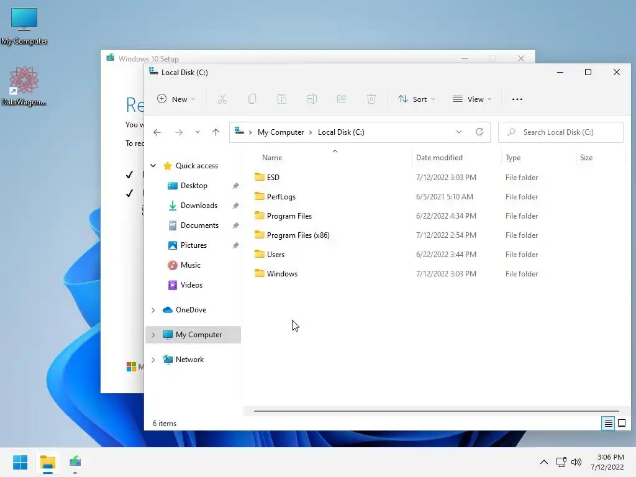The image size is (636, 477).
Task: Click the horizontal scrollbar in file list
Action: [x=437, y=411]
